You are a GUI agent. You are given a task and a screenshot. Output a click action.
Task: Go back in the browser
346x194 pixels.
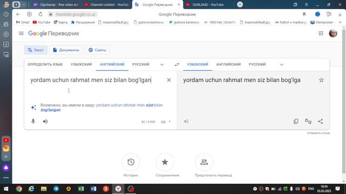point(18,15)
